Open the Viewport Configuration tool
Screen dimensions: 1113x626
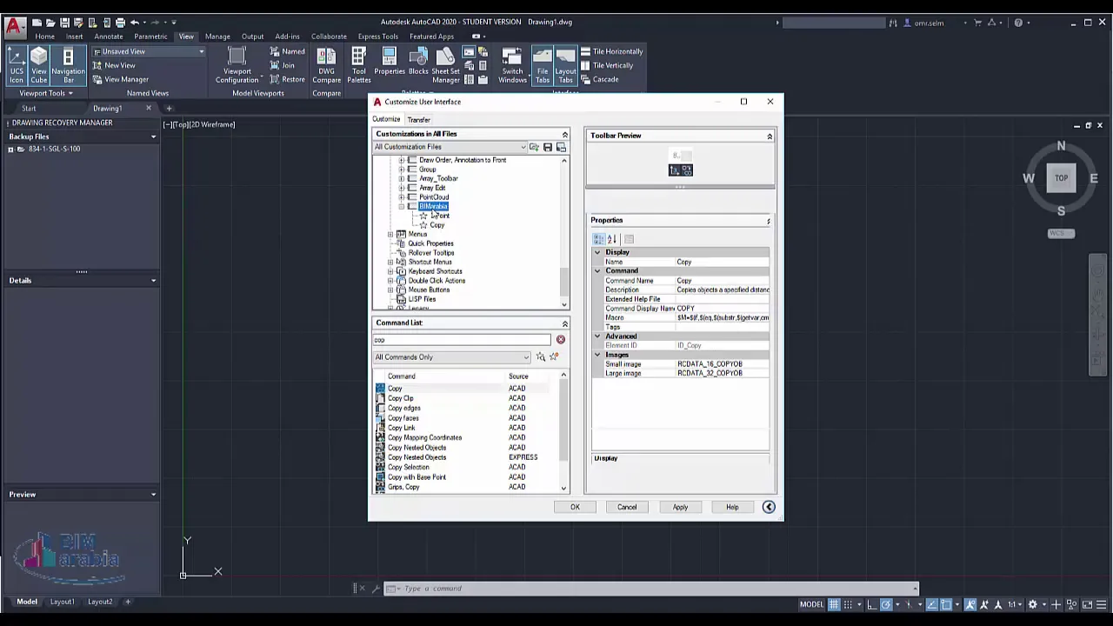[x=237, y=66]
